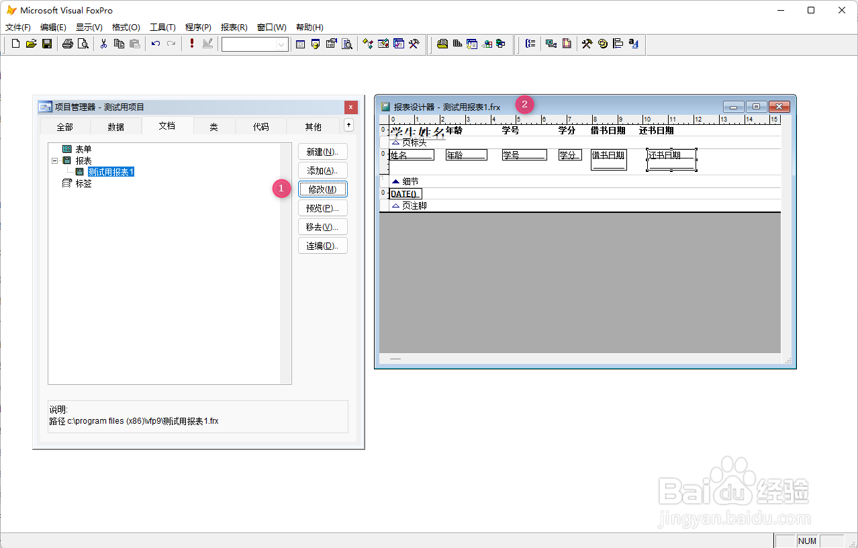Select 测试用报表1 in project tree
858x548 pixels.
point(111,172)
